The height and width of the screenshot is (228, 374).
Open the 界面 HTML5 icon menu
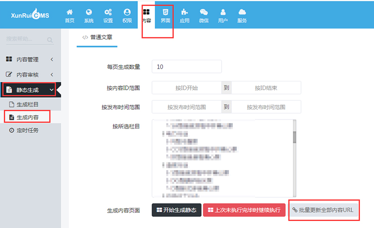click(x=165, y=16)
